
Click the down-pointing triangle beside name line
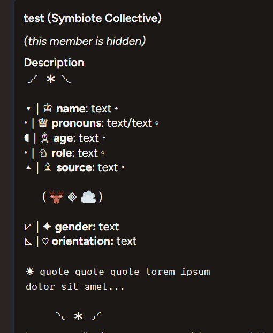click(x=28, y=109)
